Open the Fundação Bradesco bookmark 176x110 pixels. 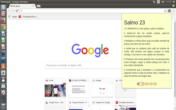click(28, 16)
